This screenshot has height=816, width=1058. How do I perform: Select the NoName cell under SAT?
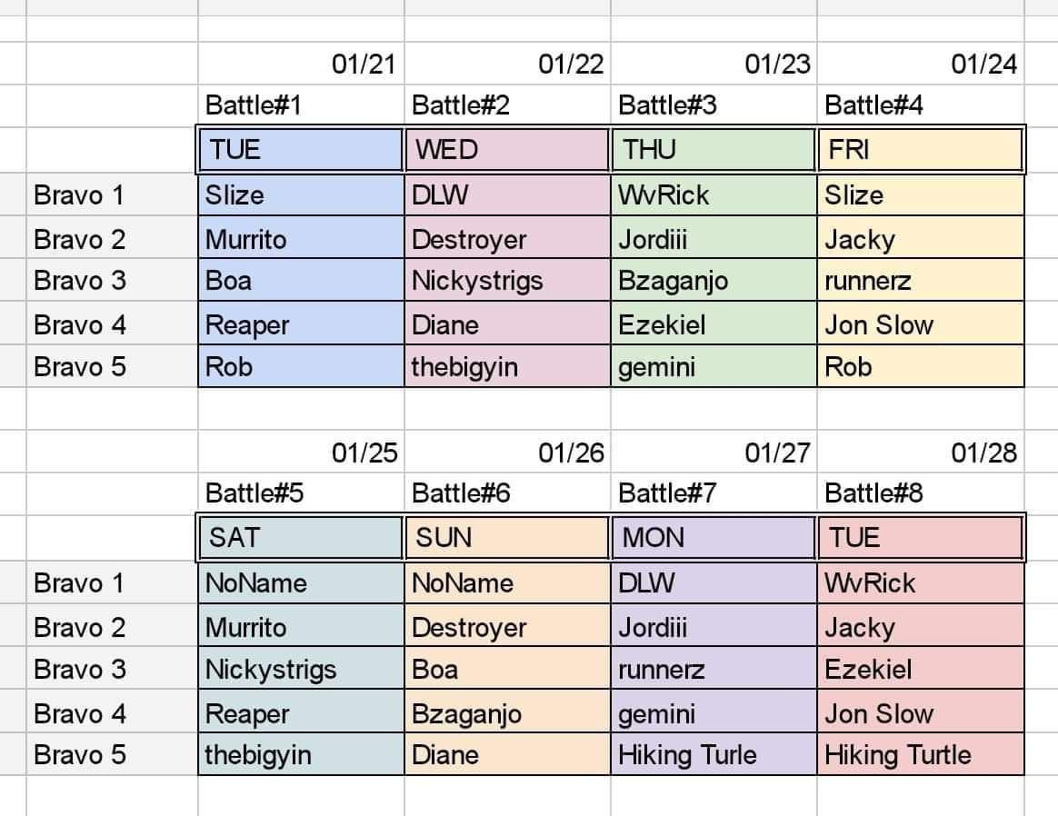(x=301, y=582)
